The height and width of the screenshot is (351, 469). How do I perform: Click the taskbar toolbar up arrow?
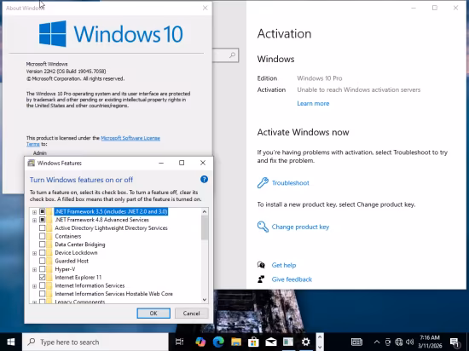(320, 337)
